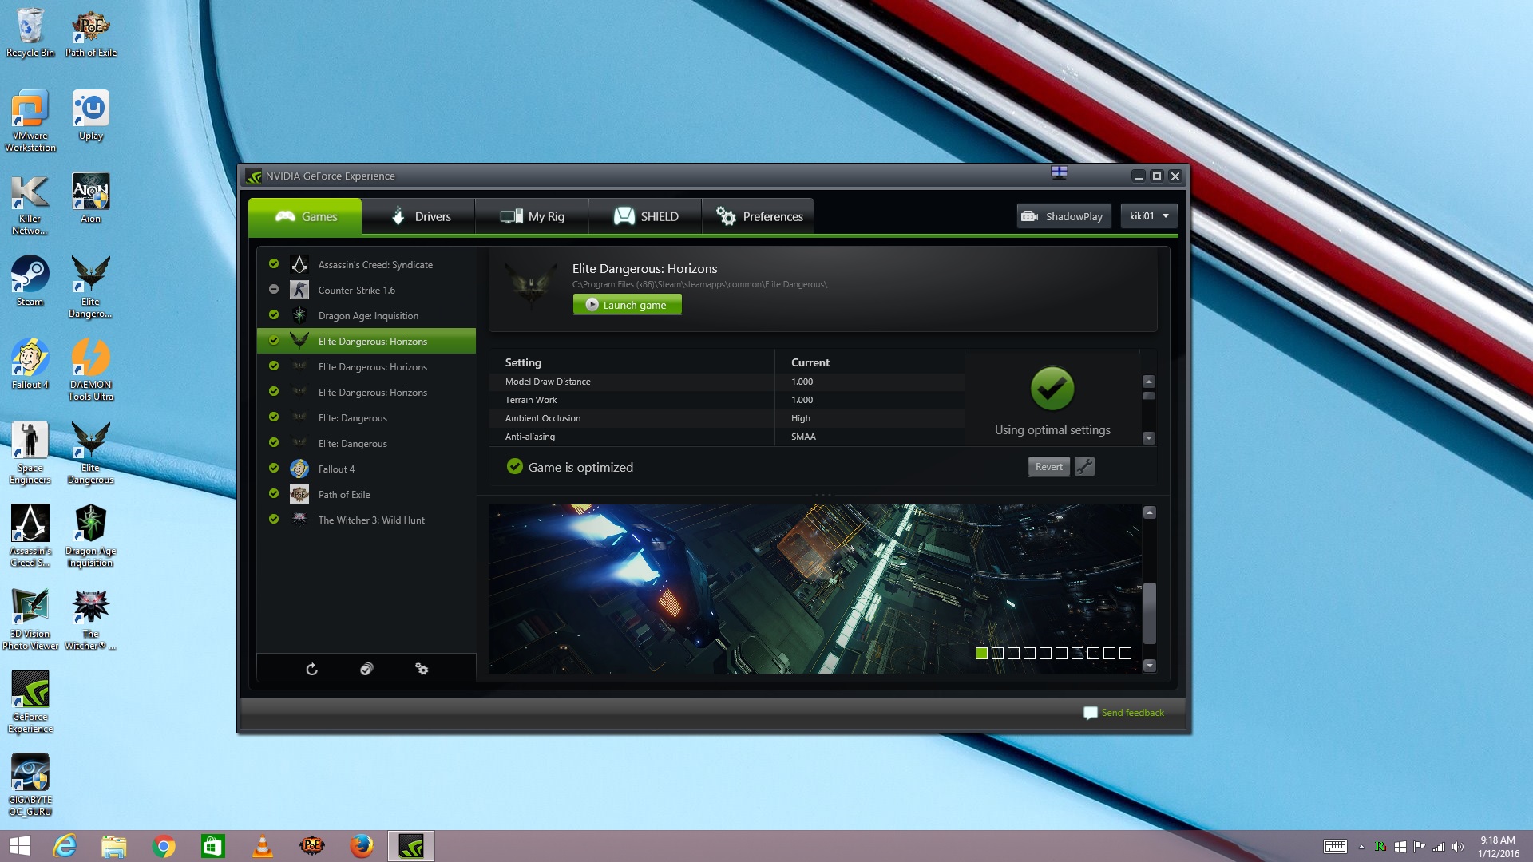Select first screenshot indicator square

coord(981,653)
